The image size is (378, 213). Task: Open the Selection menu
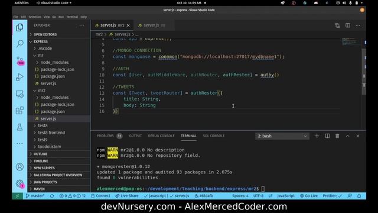click(x=35, y=17)
